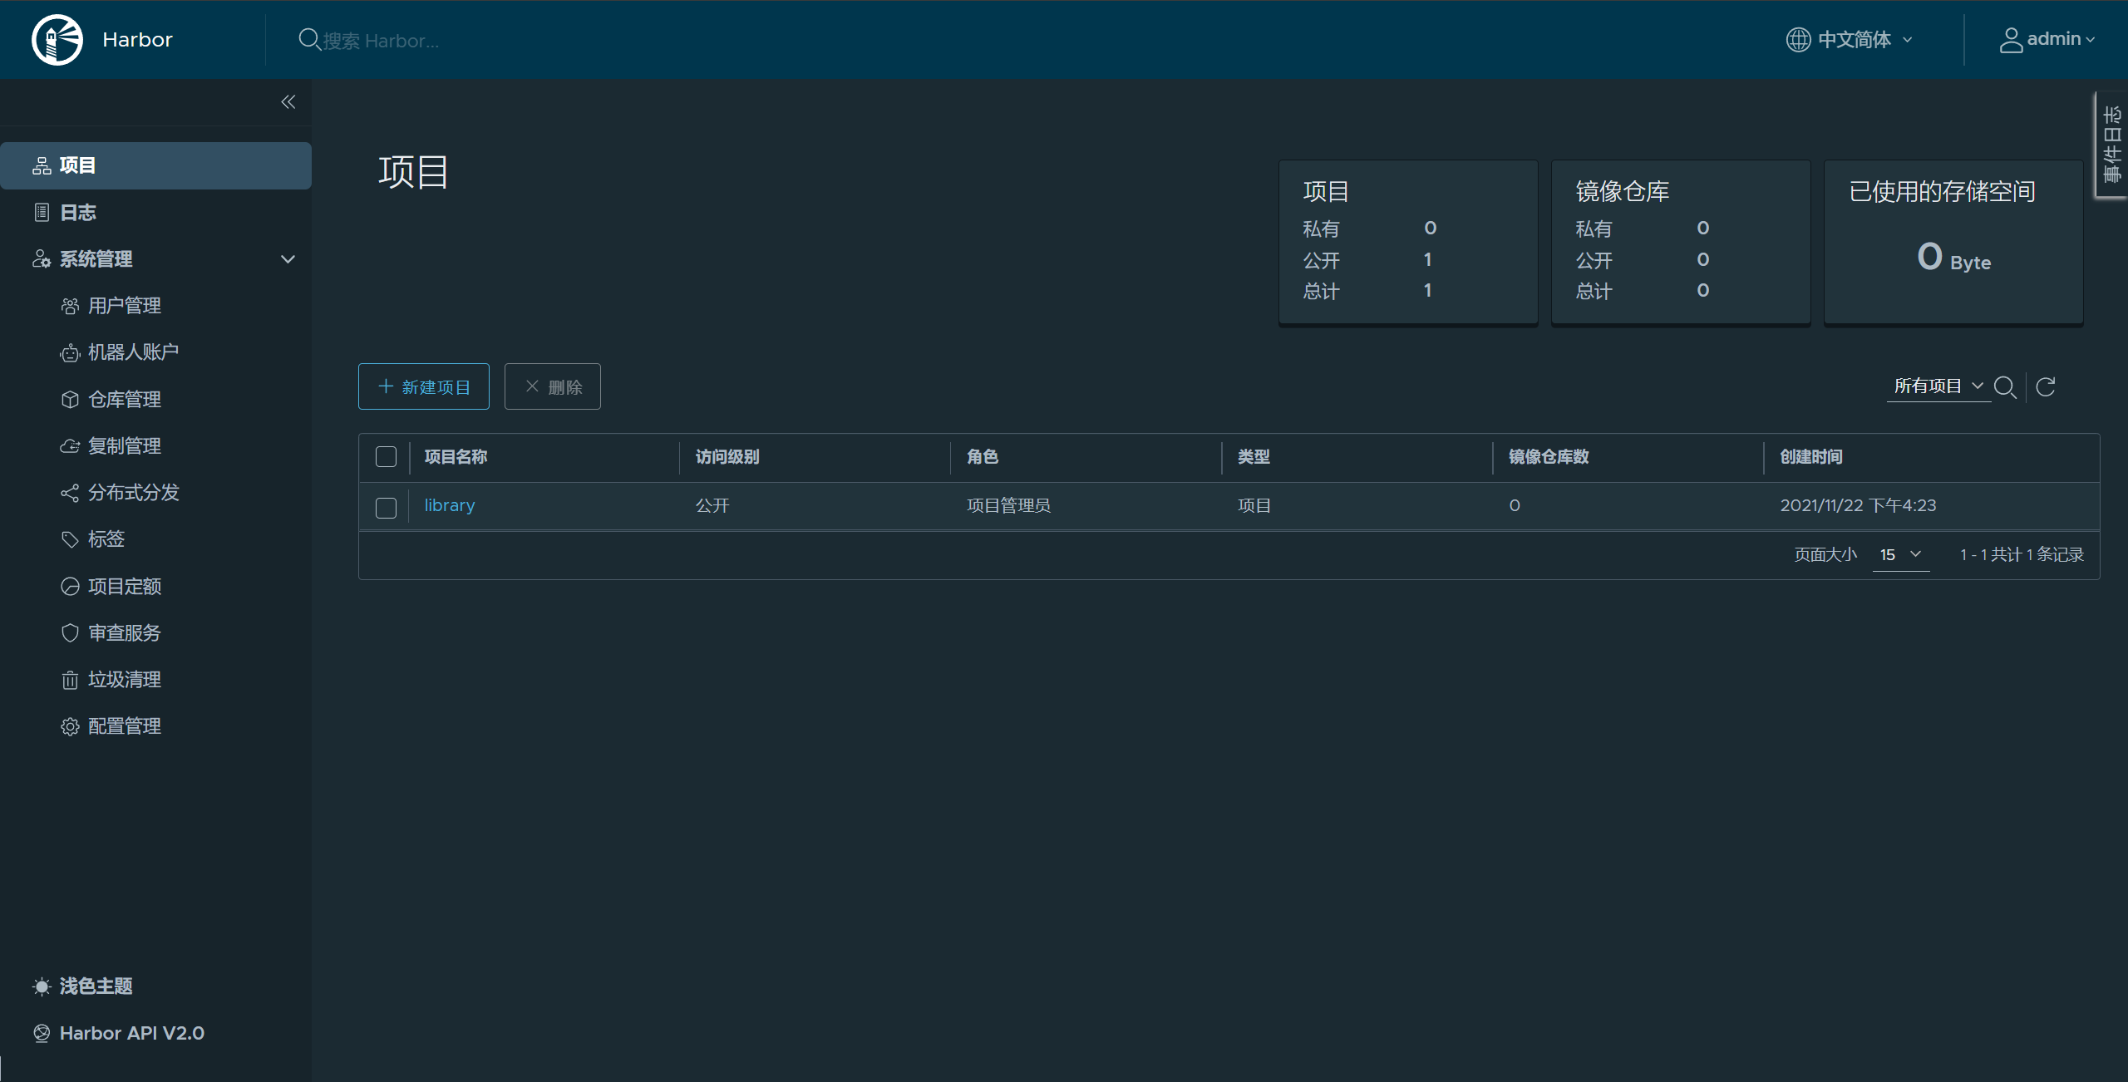Click the search icon next to 所有项目
Viewport: 2128px width, 1082px height.
[2004, 387]
